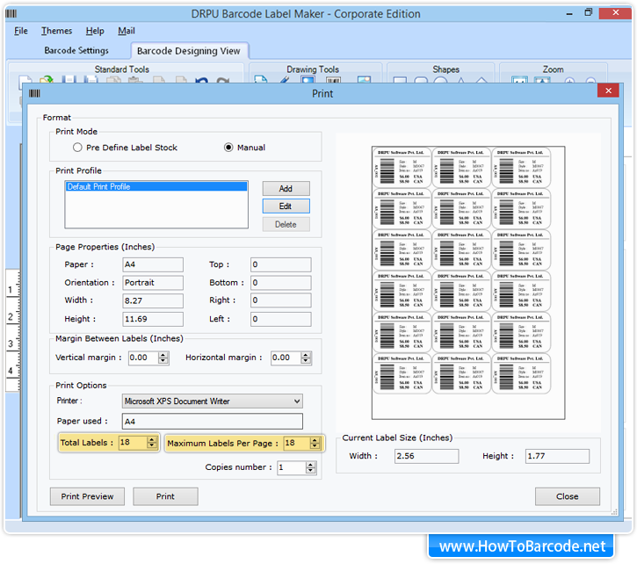The image size is (637, 564).
Task: Click the Close button in Print dialog
Action: point(567,496)
